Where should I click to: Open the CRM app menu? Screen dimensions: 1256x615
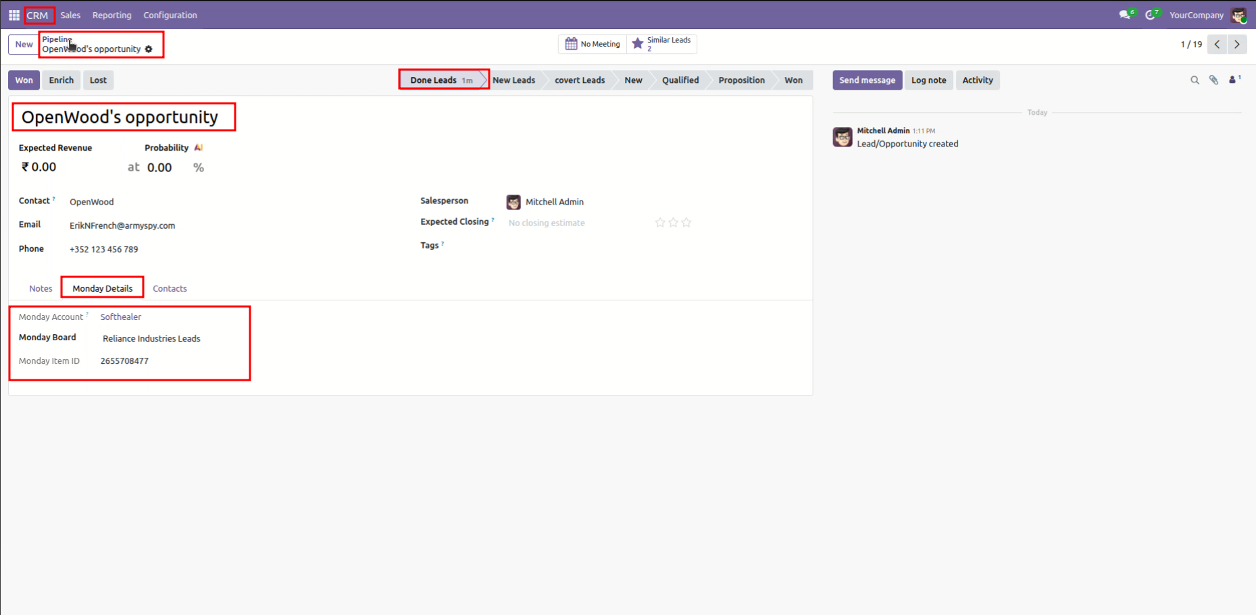(37, 15)
